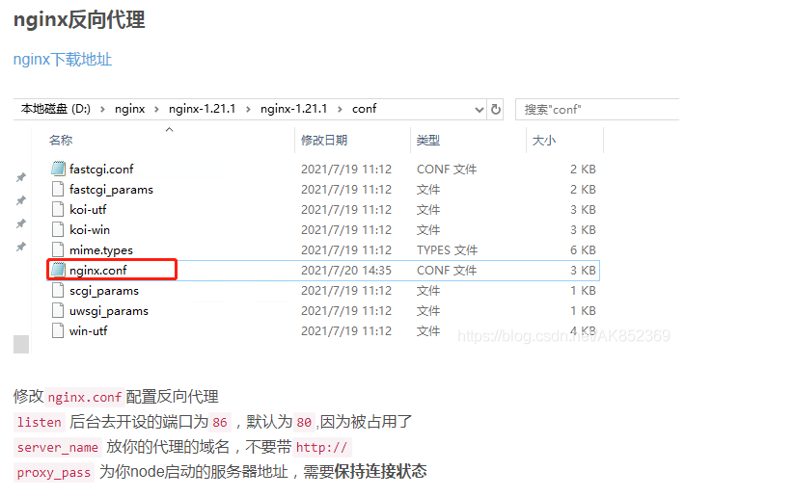Select the fastcgi.conf file name
795x497 pixels.
101,170
